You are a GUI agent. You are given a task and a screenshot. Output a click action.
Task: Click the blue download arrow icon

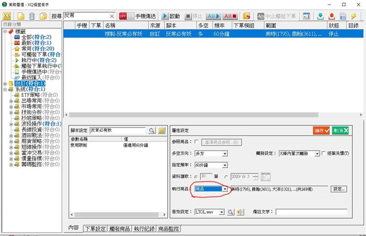[320, 16]
